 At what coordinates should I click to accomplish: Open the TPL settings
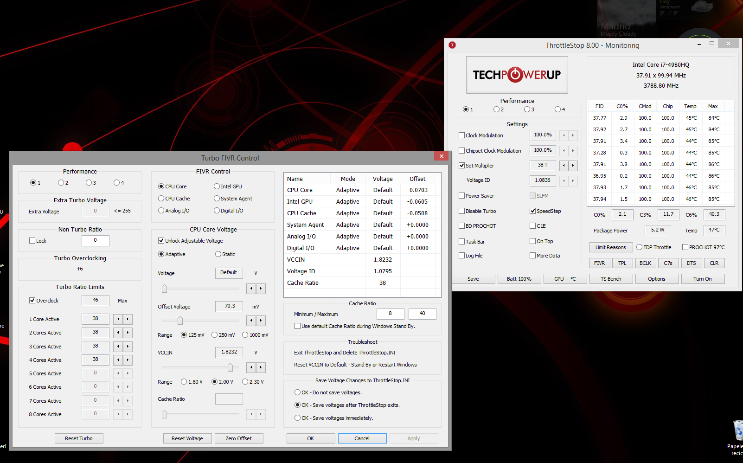622,263
